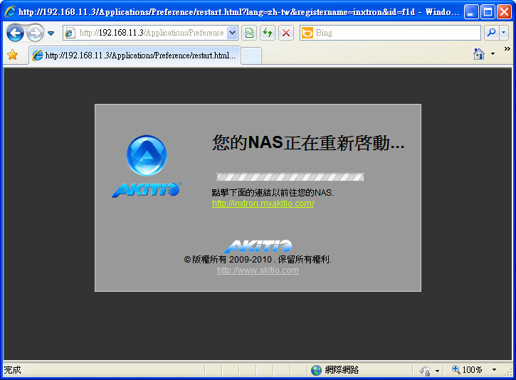
Task: Follow the inxtron.myakitio.com link
Action: point(263,204)
